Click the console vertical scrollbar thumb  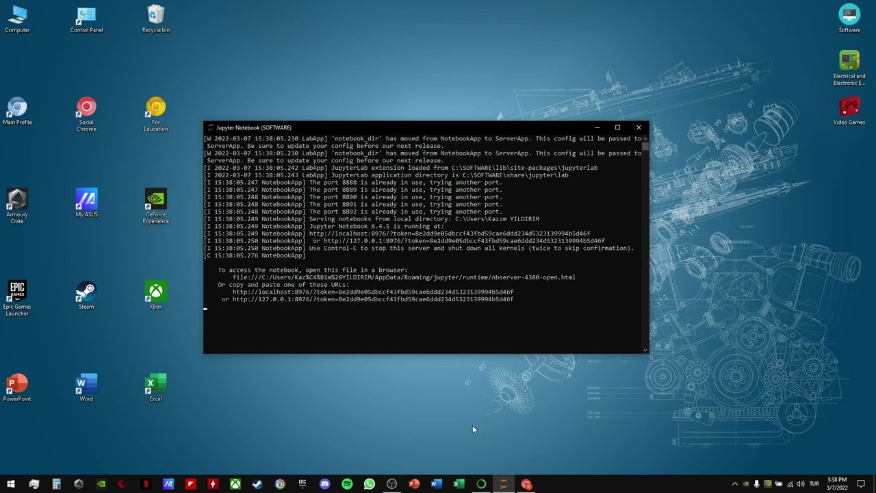[645, 147]
